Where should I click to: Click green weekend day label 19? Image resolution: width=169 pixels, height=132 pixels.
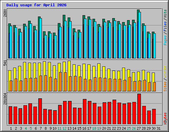pyautogui.click(x=99, y=128)
